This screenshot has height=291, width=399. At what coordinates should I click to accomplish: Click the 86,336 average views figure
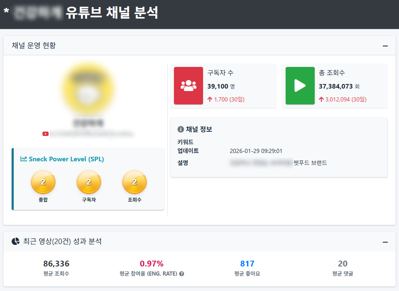56,264
